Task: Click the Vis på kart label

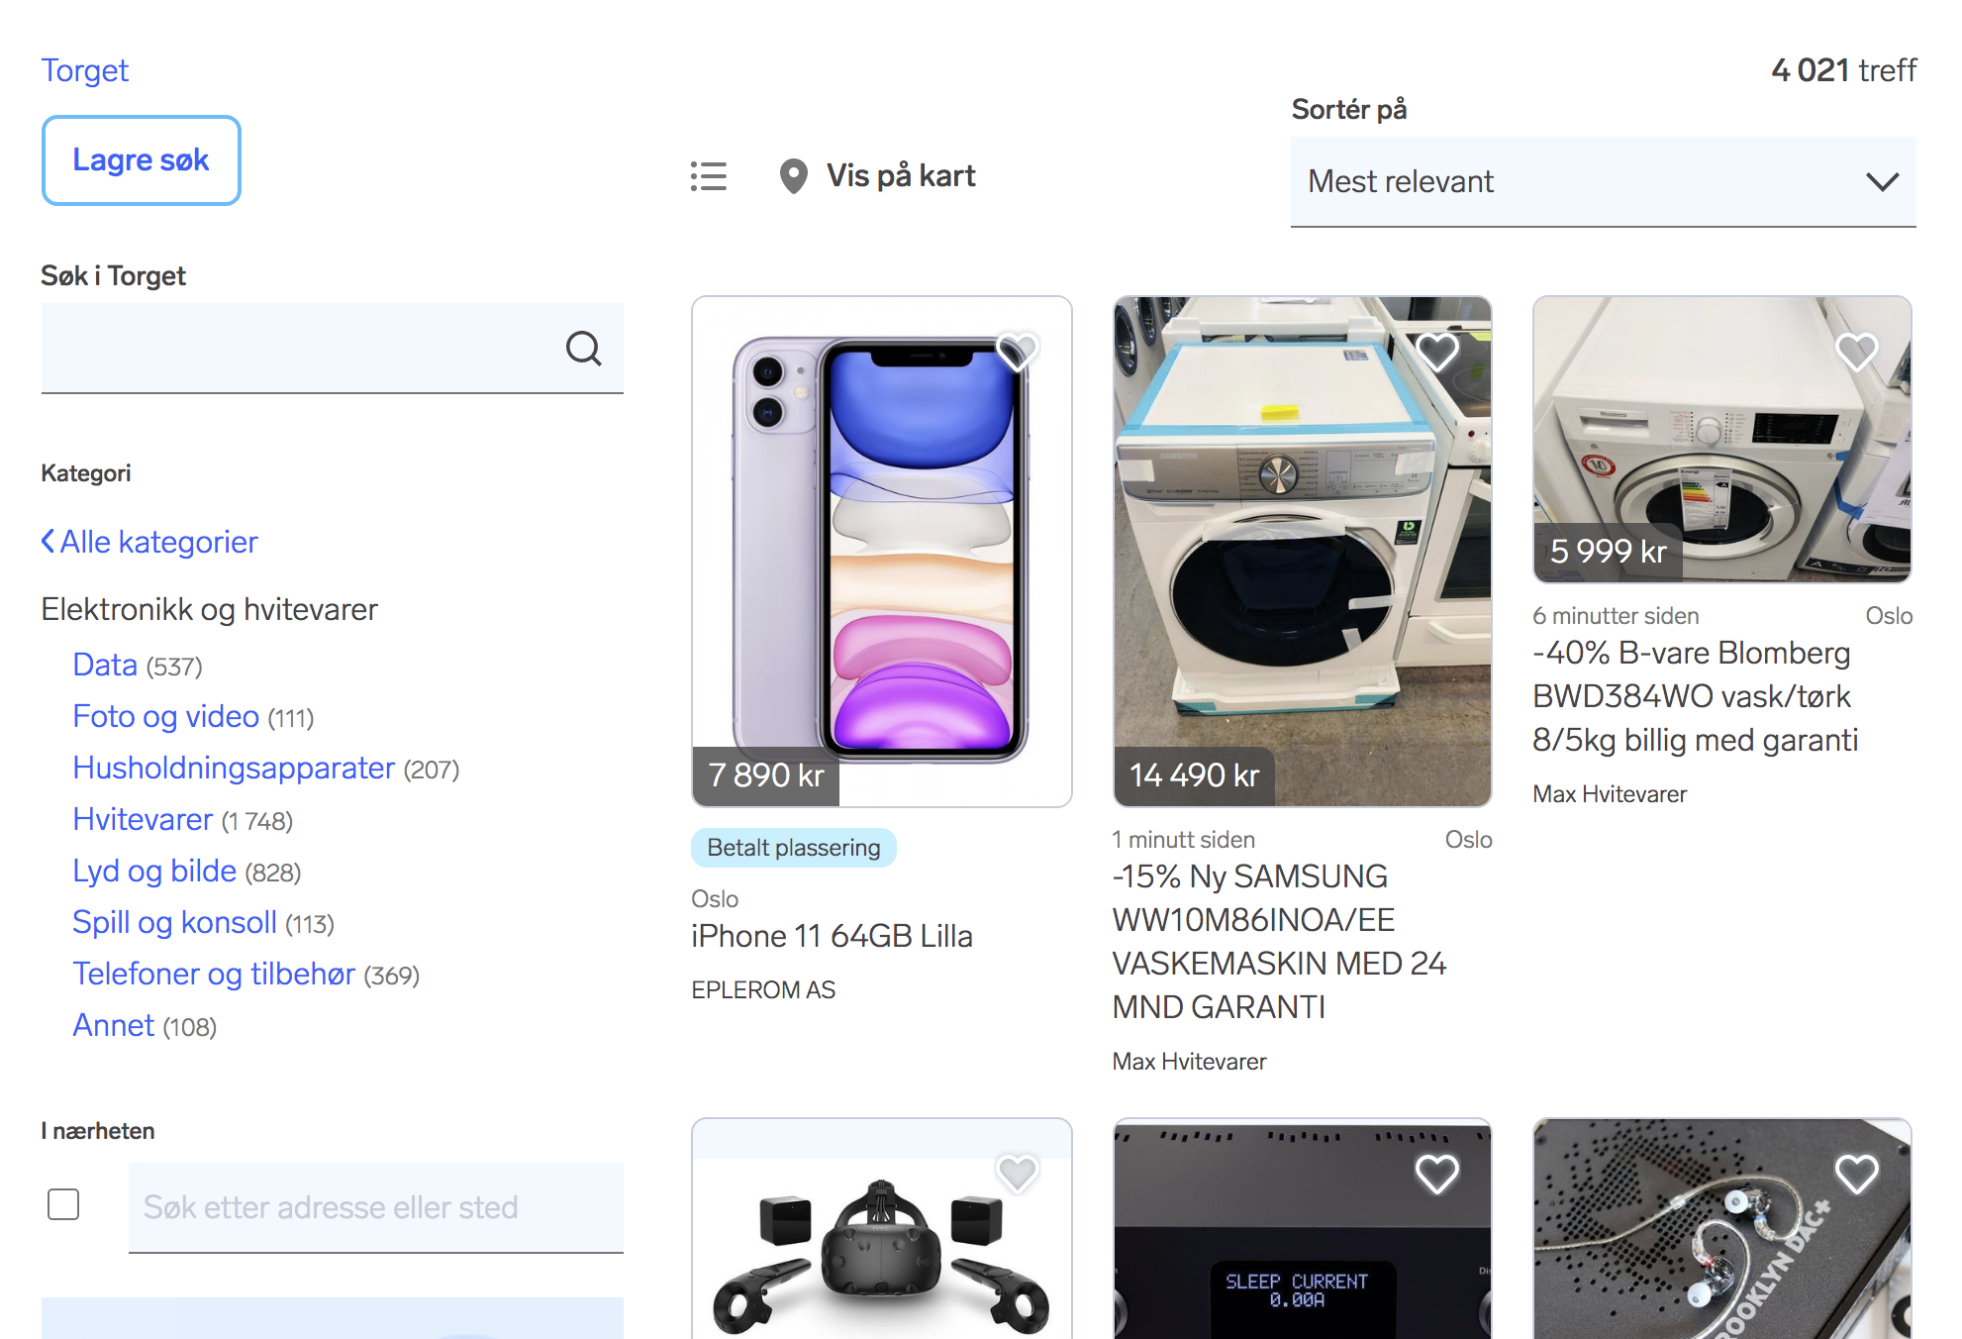Action: [x=901, y=176]
